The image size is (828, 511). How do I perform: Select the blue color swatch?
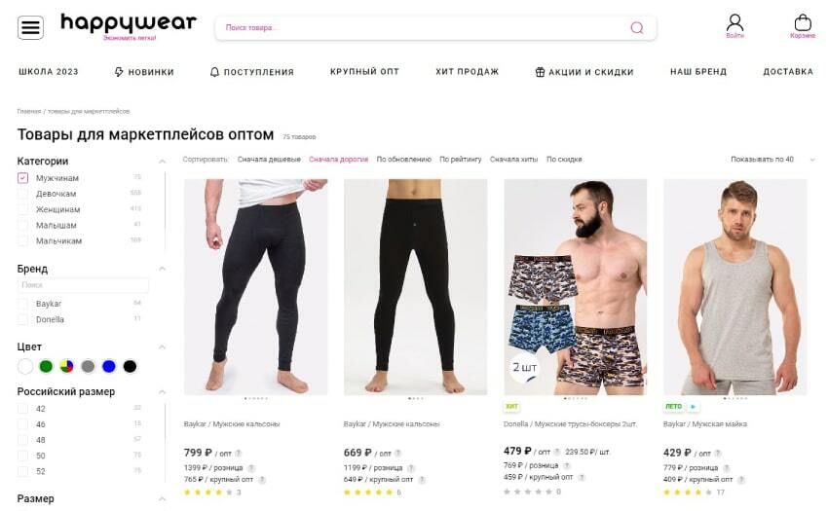pos(109,366)
